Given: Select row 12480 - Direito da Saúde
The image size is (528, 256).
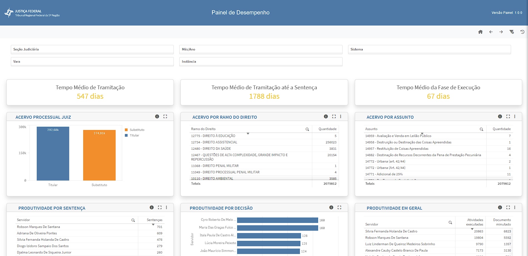Looking at the screenshot, I should 264,149.
